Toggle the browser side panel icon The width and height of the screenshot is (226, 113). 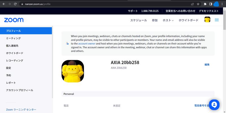tap(211, 4)
